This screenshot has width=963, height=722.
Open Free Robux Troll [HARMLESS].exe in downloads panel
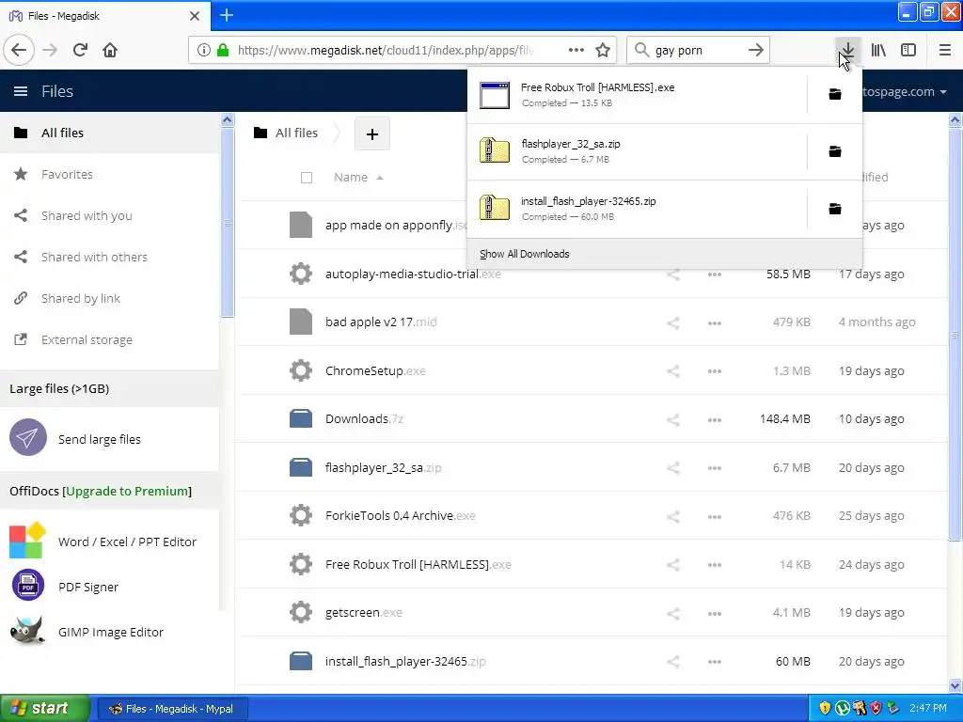tap(637, 95)
